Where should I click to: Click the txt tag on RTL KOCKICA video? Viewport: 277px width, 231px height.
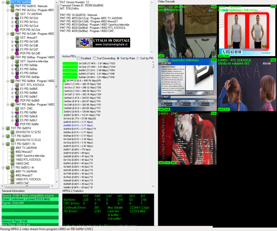[x=227, y=109]
